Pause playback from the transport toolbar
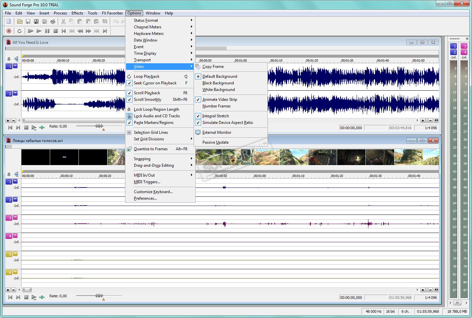 pos(47,31)
